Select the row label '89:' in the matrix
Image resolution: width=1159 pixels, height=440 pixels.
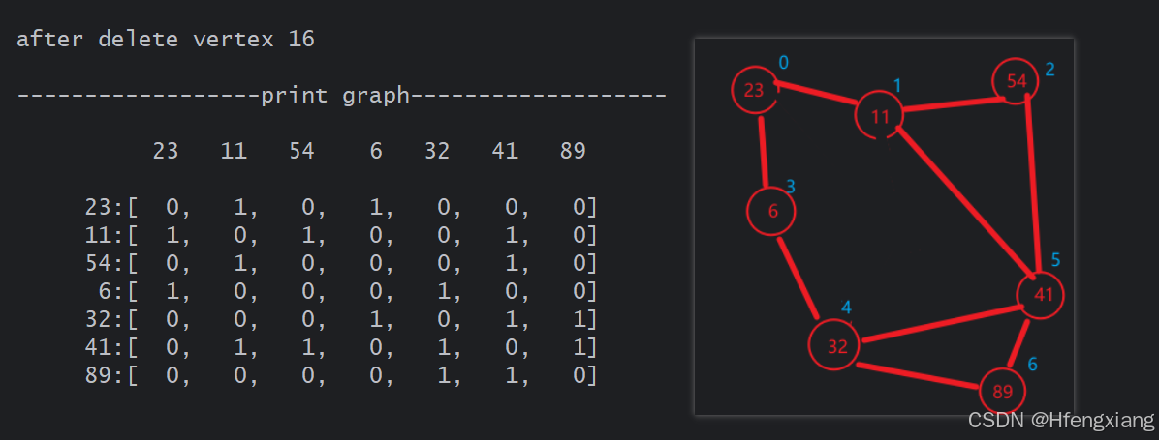(105, 375)
